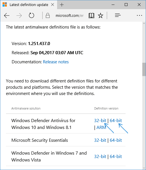Open a new tab with plus button
Screen dimensions: 146x170
(x=62, y=5)
